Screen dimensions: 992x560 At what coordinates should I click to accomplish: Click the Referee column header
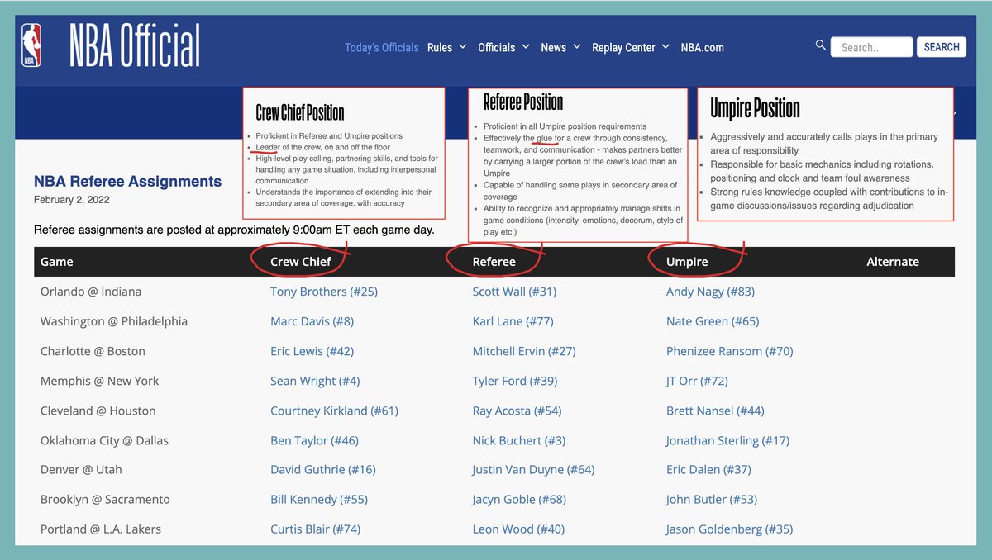click(494, 261)
